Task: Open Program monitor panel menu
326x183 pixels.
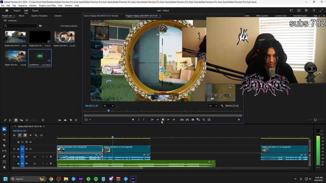Action: [160, 16]
